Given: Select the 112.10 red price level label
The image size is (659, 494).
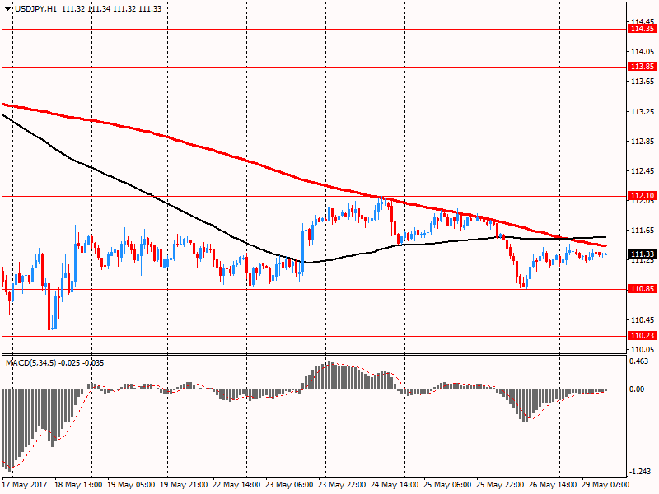Looking at the screenshot, I should pos(643,196).
